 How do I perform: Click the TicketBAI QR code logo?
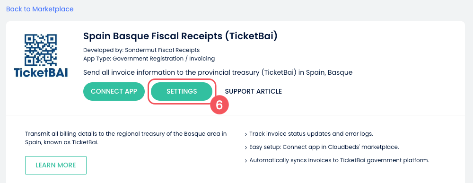[x=41, y=50]
